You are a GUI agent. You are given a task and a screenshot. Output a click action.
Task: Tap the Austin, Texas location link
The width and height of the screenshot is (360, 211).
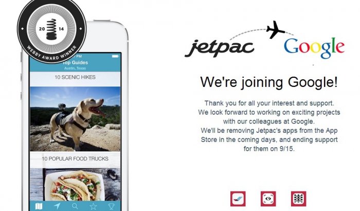[75, 68]
